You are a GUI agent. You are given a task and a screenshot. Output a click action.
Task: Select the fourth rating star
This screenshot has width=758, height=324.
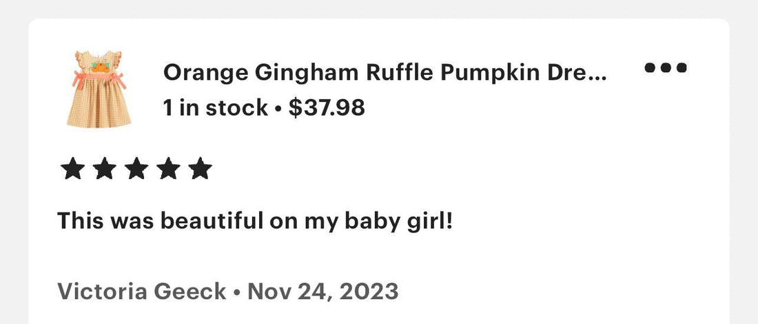point(168,169)
